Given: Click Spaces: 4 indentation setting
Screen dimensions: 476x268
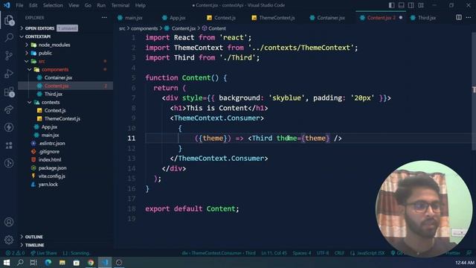Looking at the screenshot, I should 302,253.
